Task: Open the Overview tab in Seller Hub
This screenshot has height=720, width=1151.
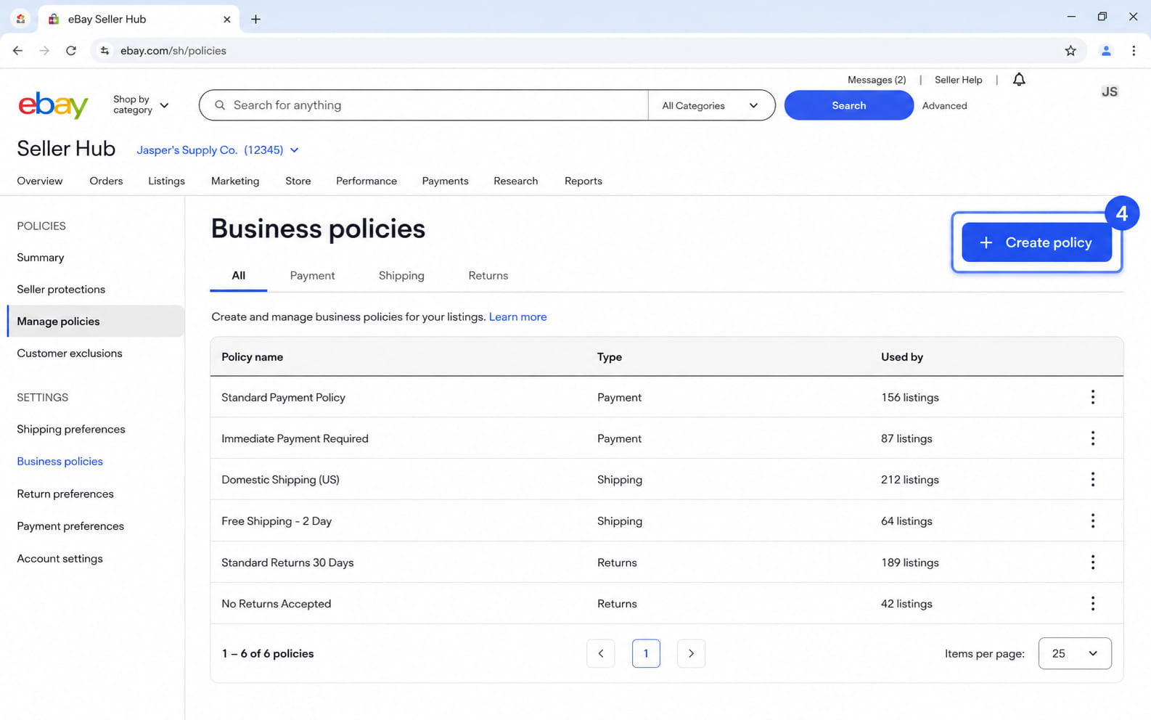Action: (40, 181)
